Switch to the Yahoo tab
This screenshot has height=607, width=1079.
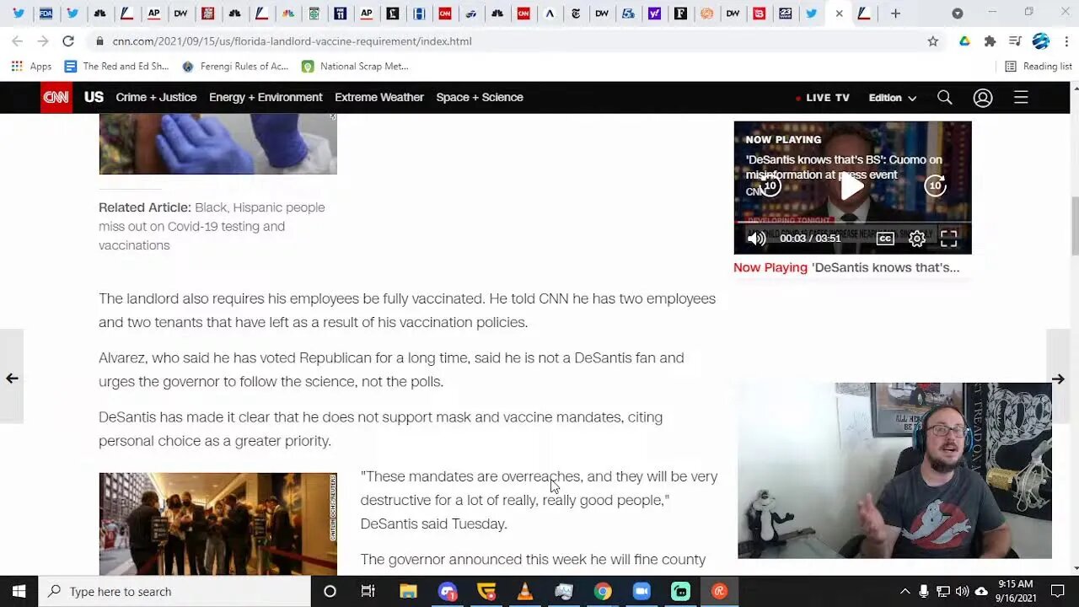pyautogui.click(x=655, y=13)
